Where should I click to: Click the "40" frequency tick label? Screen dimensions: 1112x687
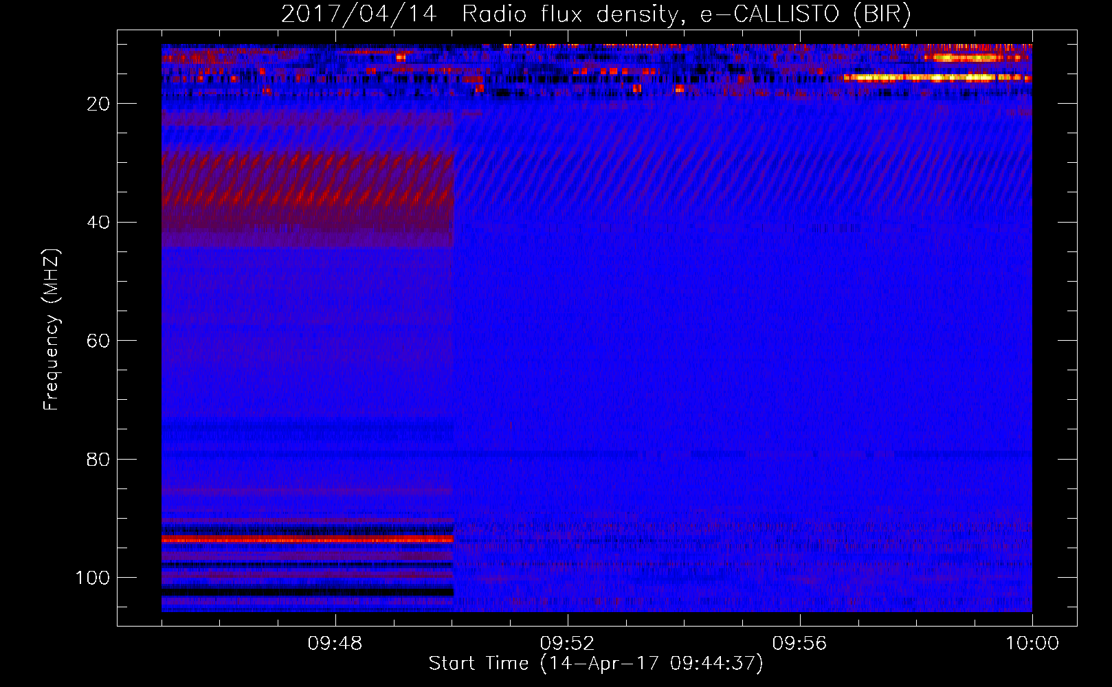[98, 223]
